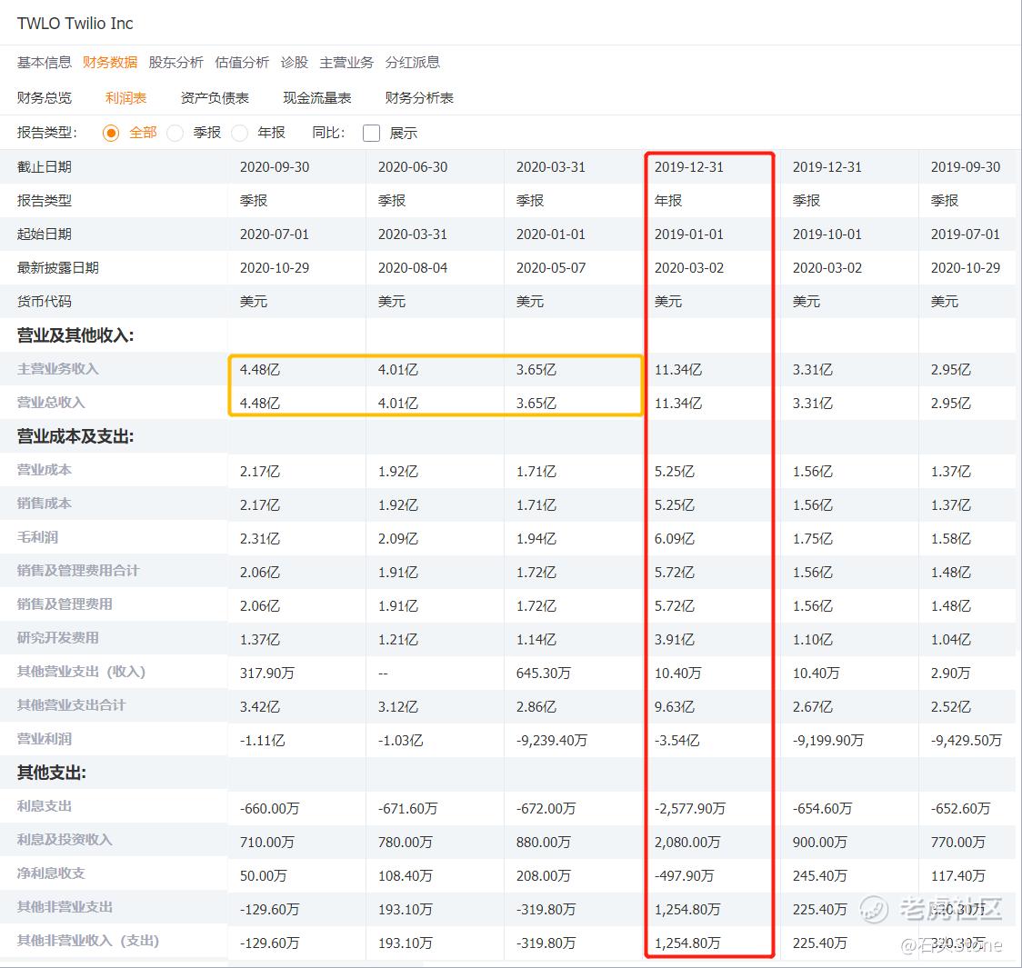Click the 年报 cell in 报告类型 row

[x=668, y=201]
